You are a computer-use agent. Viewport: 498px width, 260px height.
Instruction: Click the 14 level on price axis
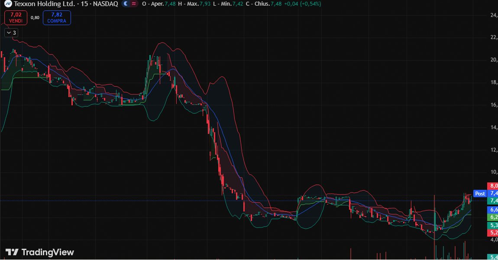[494, 127]
